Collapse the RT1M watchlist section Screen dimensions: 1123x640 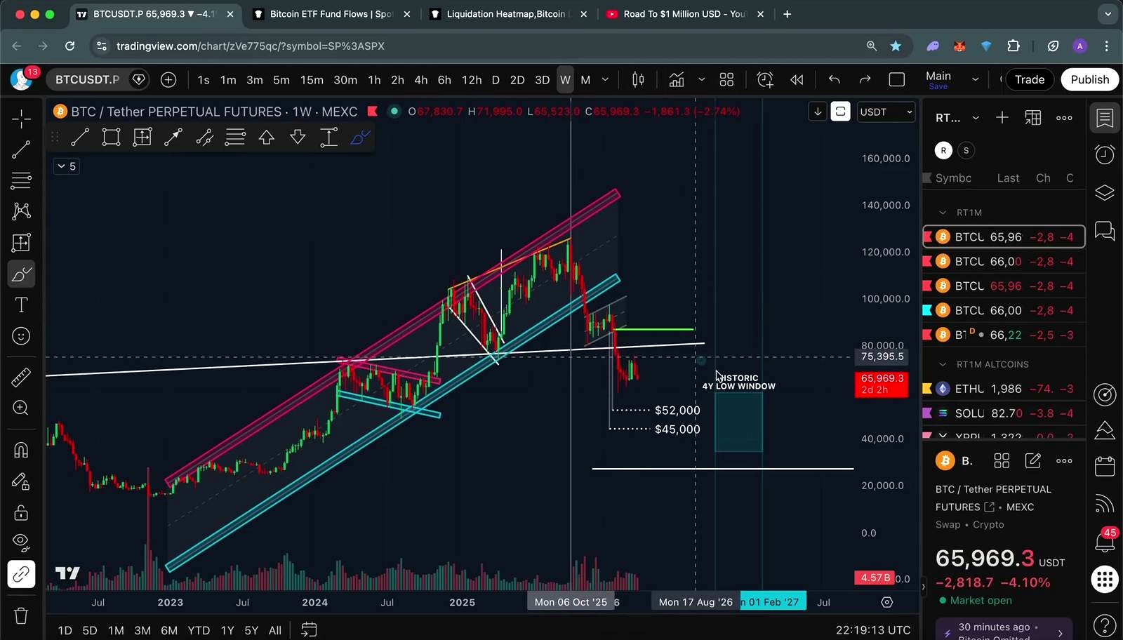(x=943, y=213)
